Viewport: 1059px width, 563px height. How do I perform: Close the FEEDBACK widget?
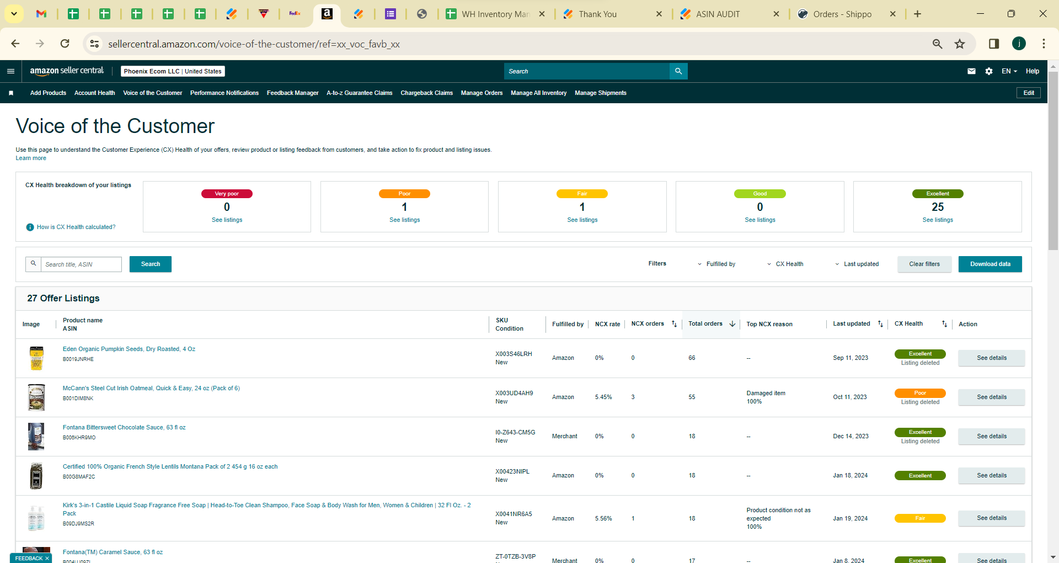[x=47, y=558]
